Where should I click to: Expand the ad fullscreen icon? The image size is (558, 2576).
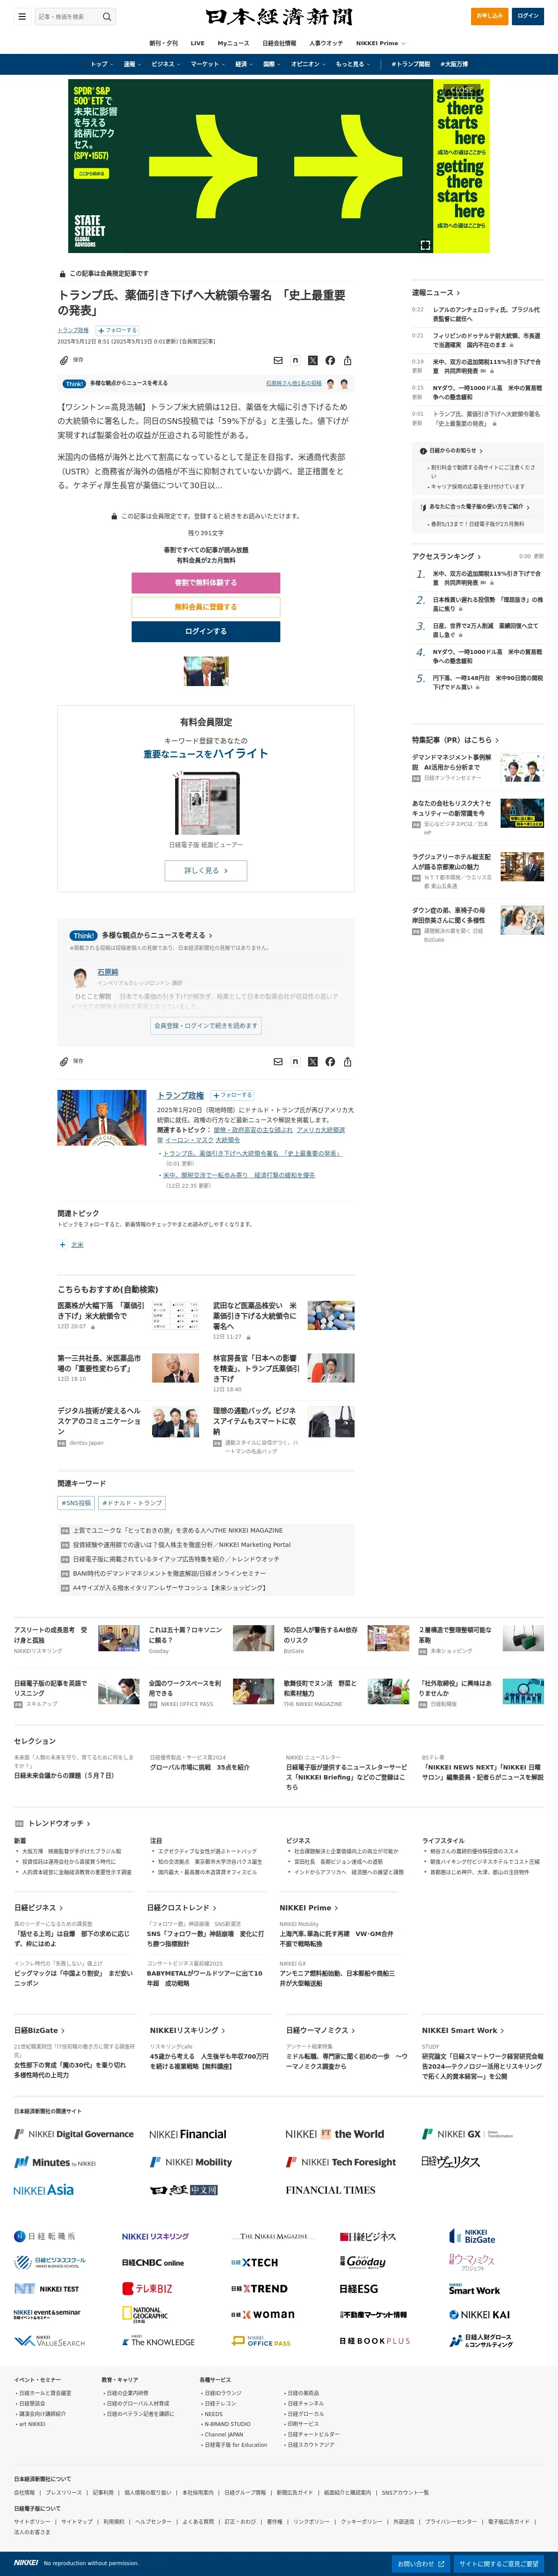425,245
